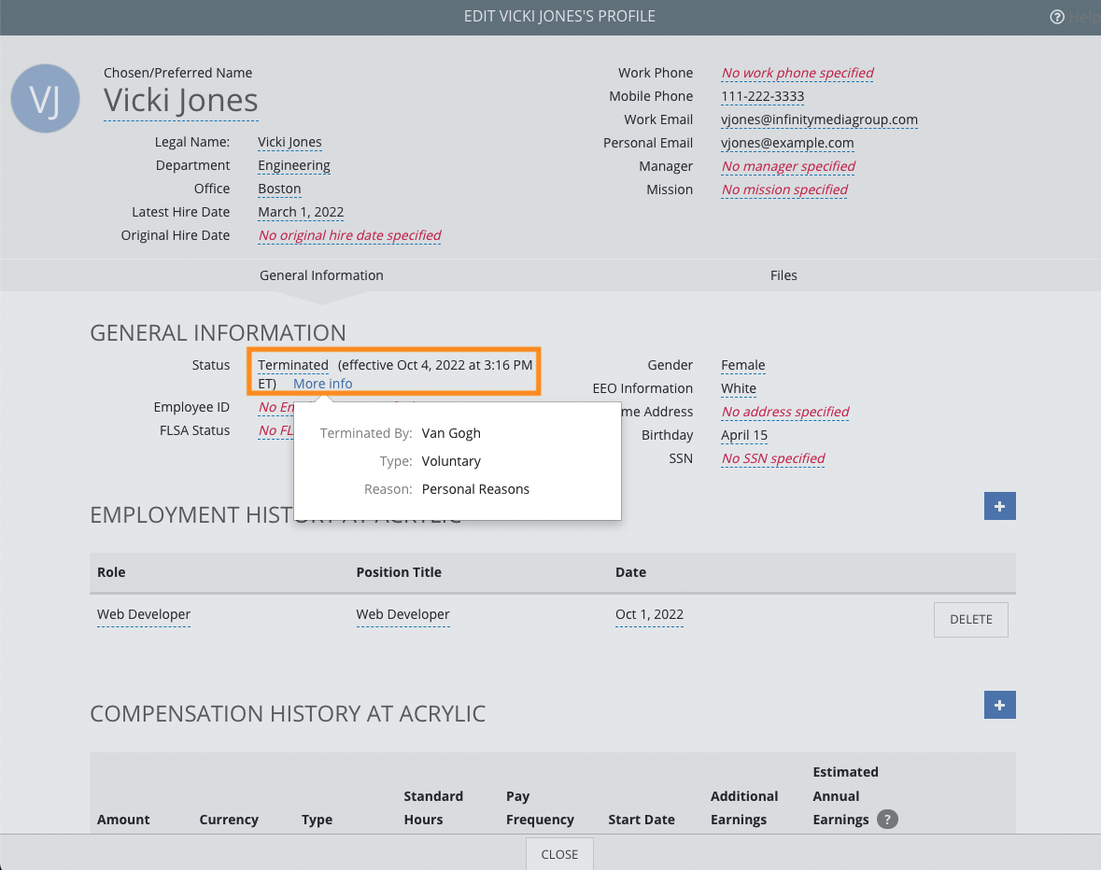The height and width of the screenshot is (870, 1101).
Task: Edit EEO Information value White
Action: pos(739,388)
